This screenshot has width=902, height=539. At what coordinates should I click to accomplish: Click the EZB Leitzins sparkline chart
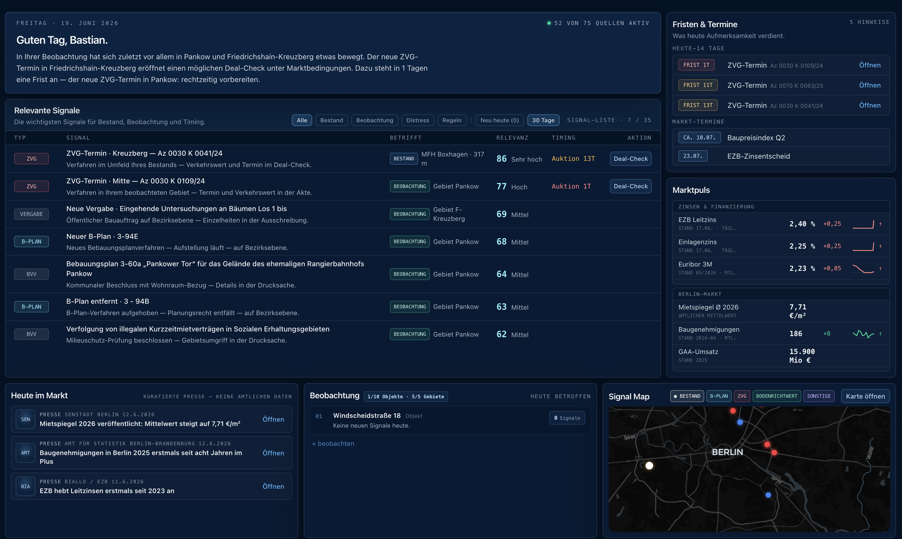[x=863, y=224]
